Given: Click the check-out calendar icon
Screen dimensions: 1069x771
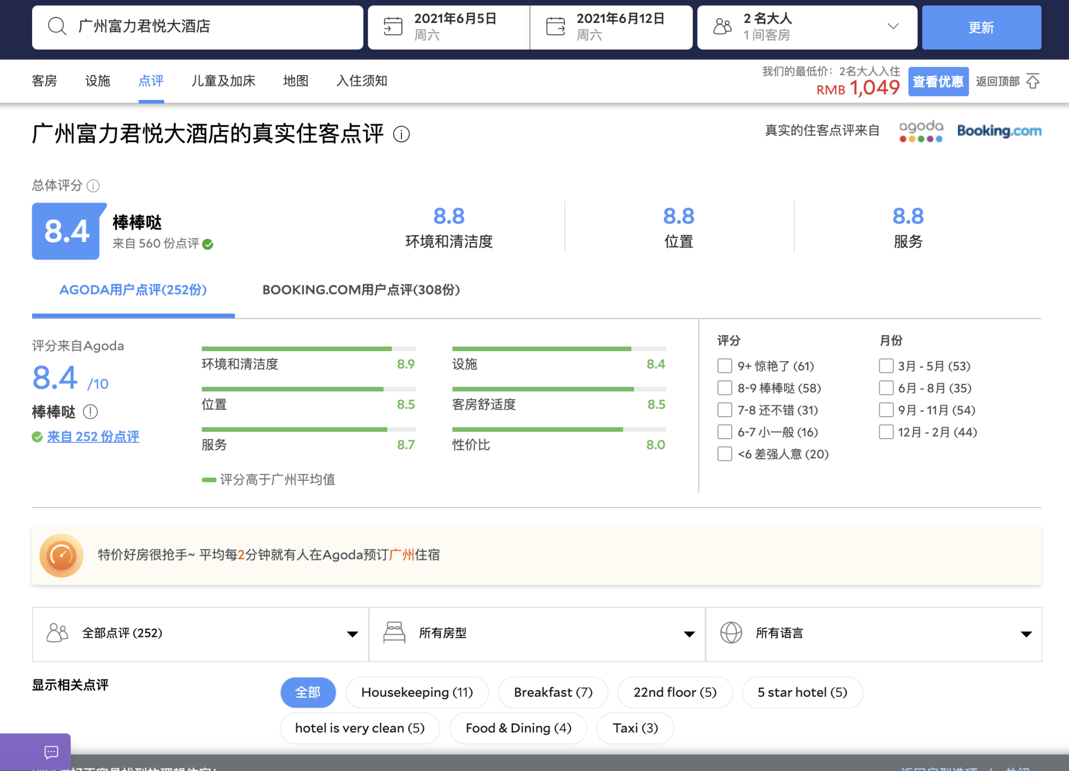Looking at the screenshot, I should coord(555,26).
